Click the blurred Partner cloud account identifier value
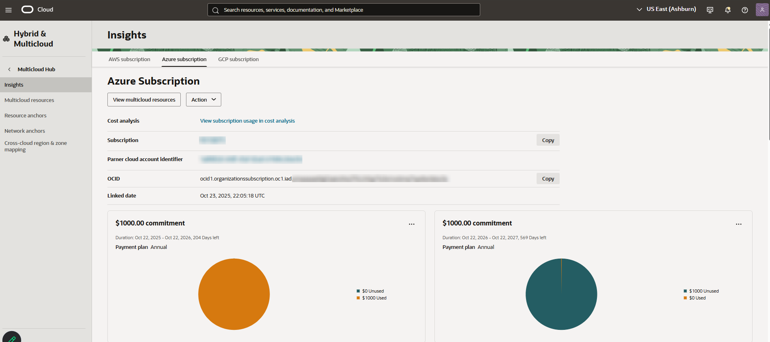Viewport: 770px width, 342px height. pos(251,159)
